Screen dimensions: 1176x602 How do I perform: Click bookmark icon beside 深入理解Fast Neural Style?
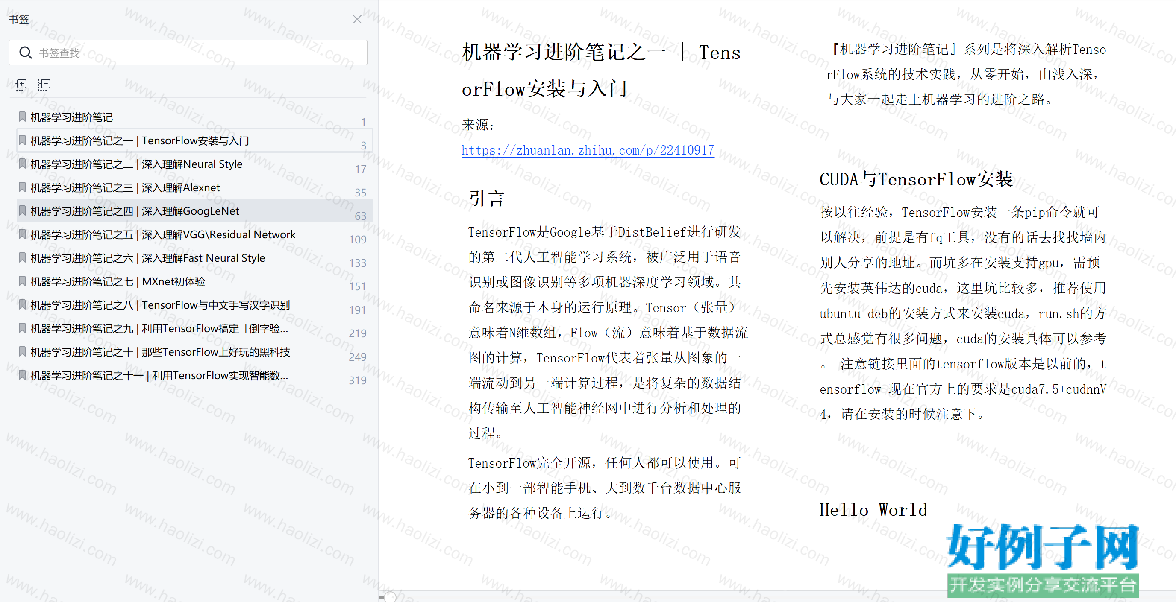[22, 258]
